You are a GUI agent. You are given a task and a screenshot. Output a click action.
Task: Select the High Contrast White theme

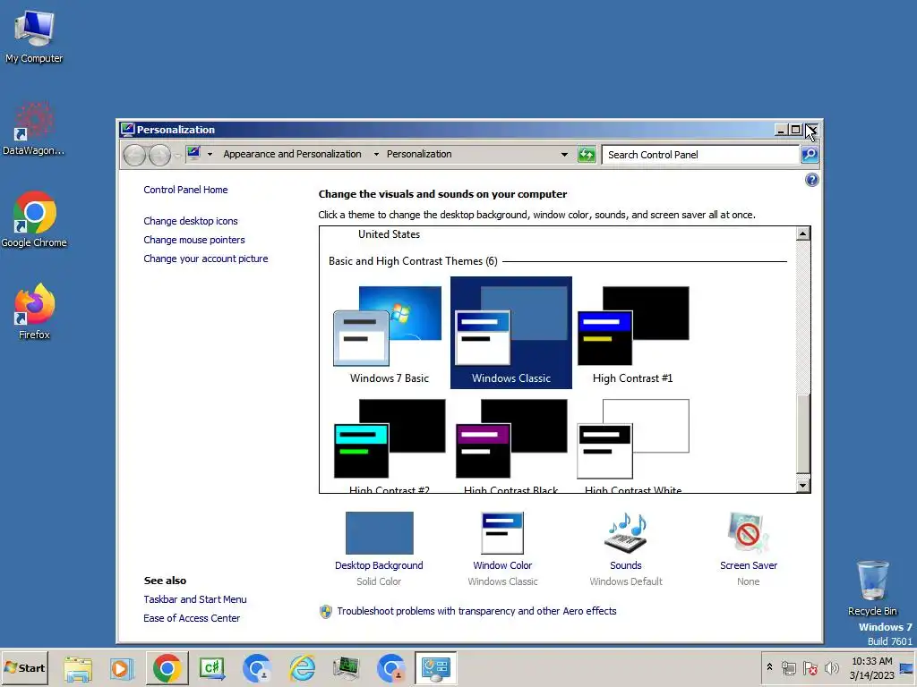(633, 444)
